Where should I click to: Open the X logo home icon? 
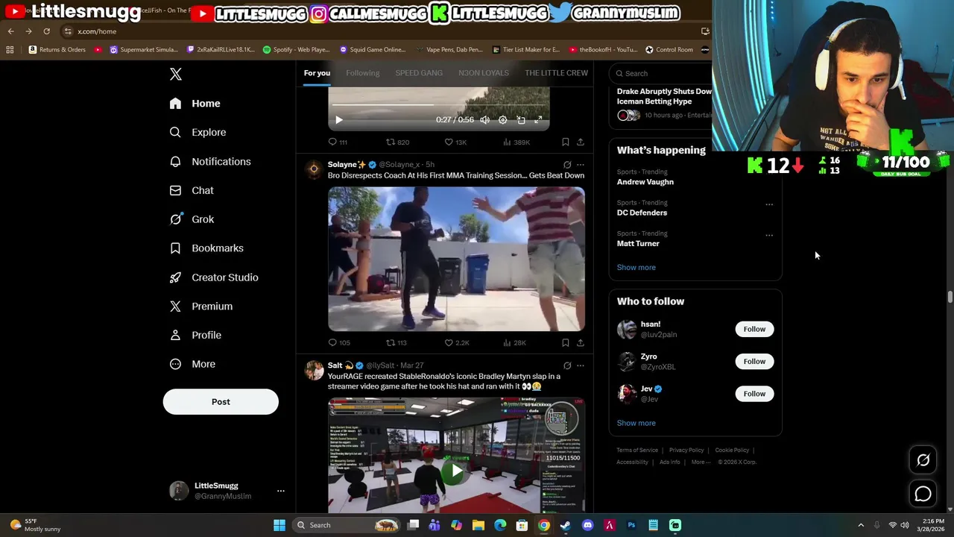(x=175, y=74)
